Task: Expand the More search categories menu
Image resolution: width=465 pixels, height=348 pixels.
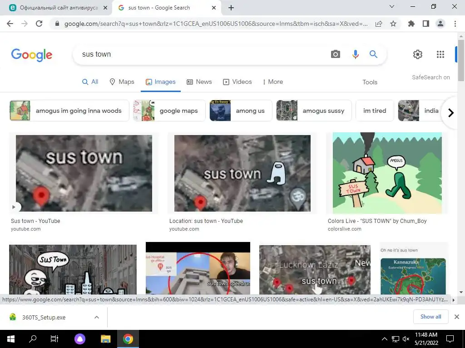Action: tap(272, 82)
